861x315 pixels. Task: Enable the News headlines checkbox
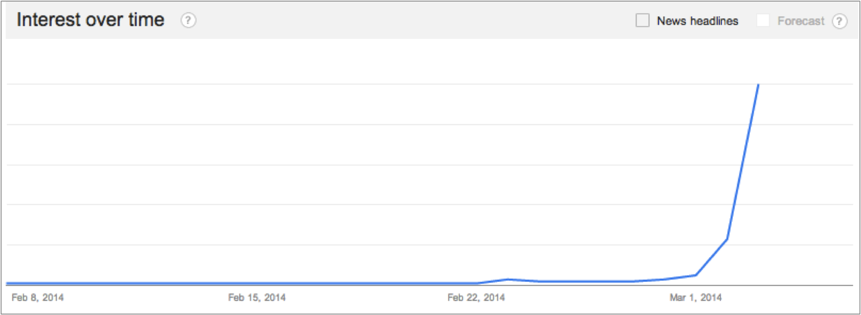pos(642,20)
